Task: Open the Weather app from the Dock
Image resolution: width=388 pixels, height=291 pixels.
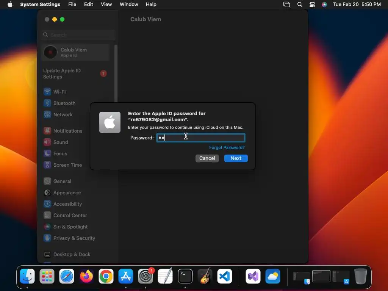Action: point(273,276)
